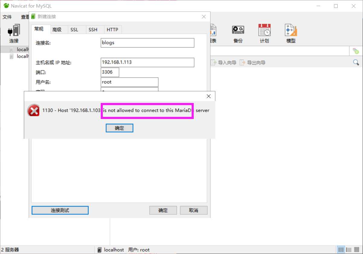
Task: Open the 计划 schedule tool
Action: pos(264,33)
